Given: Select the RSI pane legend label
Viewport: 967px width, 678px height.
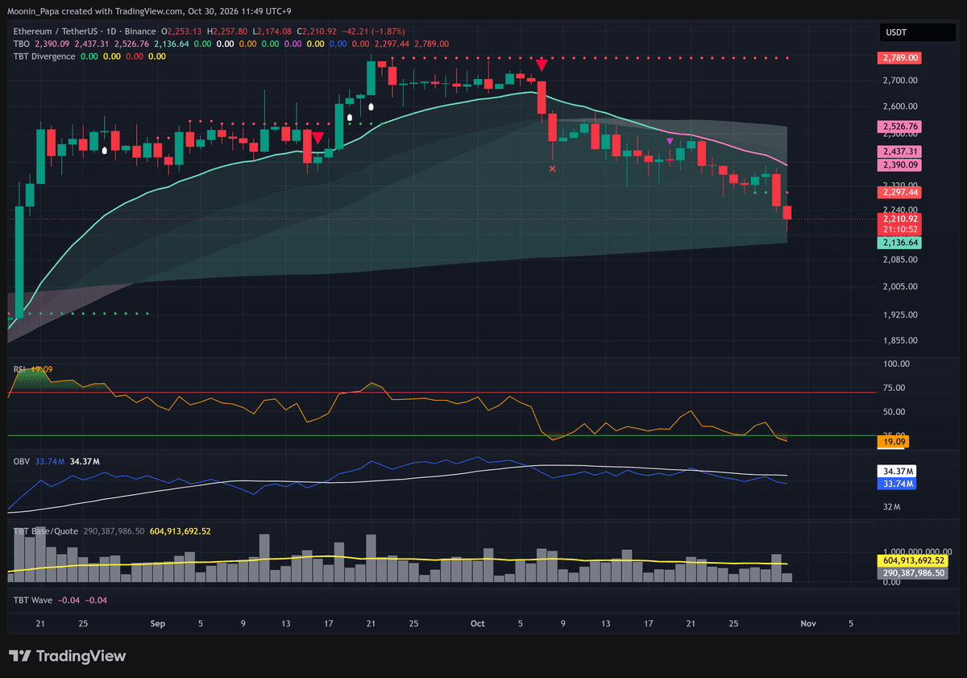Looking at the screenshot, I should point(21,369).
